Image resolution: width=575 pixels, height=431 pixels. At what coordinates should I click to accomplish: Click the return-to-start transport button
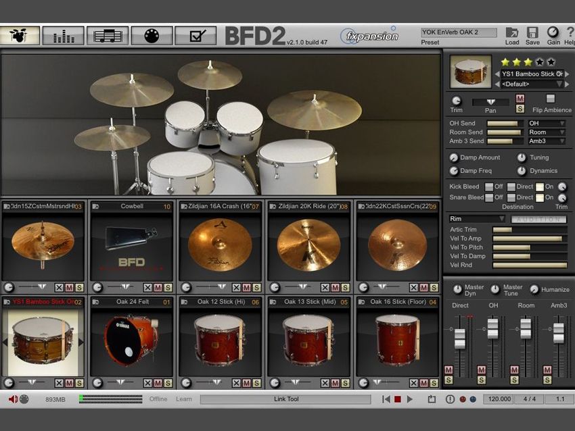386,399
